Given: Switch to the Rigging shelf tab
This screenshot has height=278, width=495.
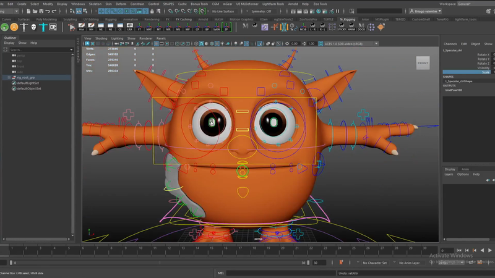Looking at the screenshot, I should [111, 19].
